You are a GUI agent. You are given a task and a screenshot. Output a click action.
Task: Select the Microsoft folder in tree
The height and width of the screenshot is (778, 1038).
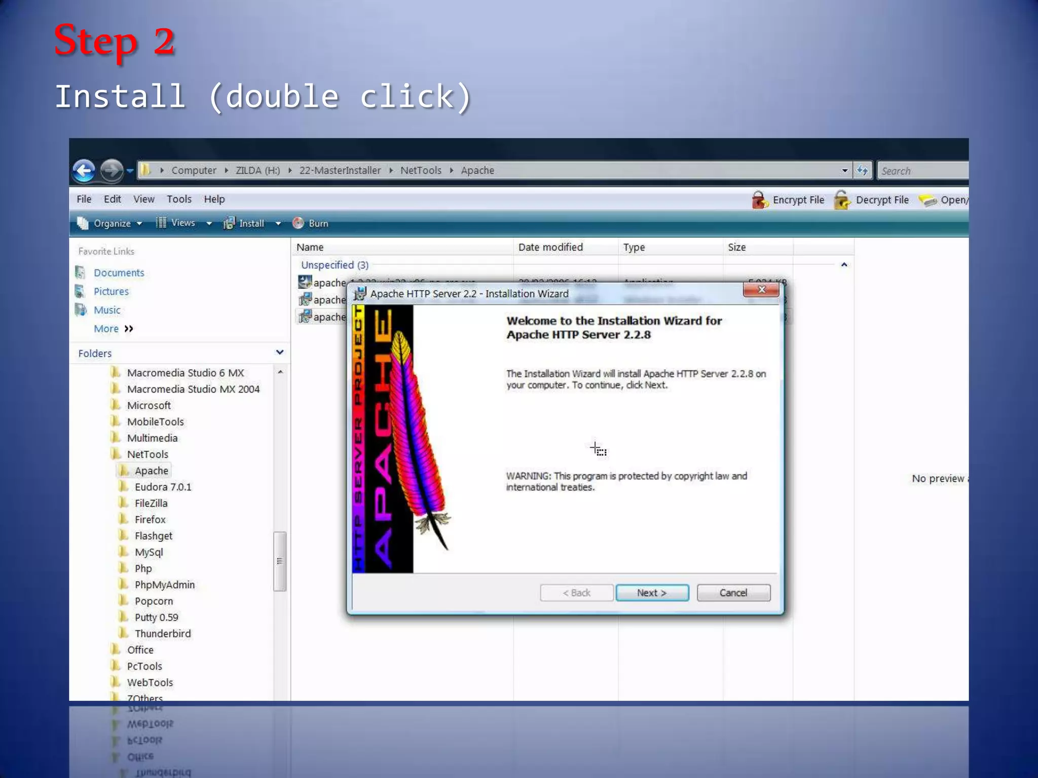point(149,405)
